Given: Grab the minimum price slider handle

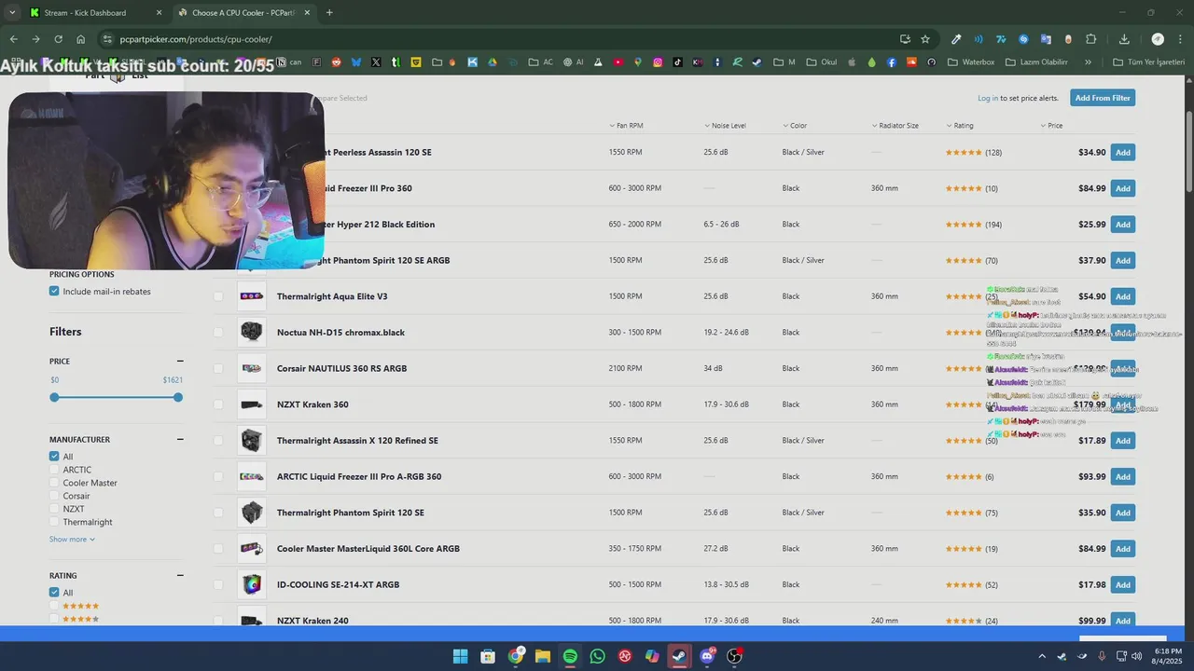Looking at the screenshot, I should click(54, 398).
